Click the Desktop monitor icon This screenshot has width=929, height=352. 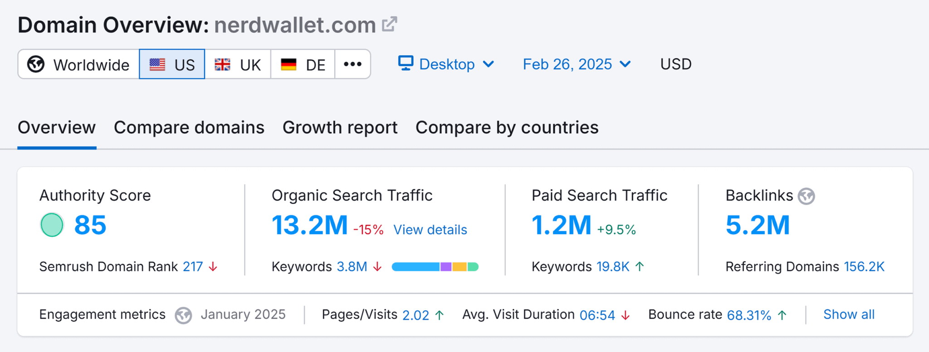[x=406, y=63]
